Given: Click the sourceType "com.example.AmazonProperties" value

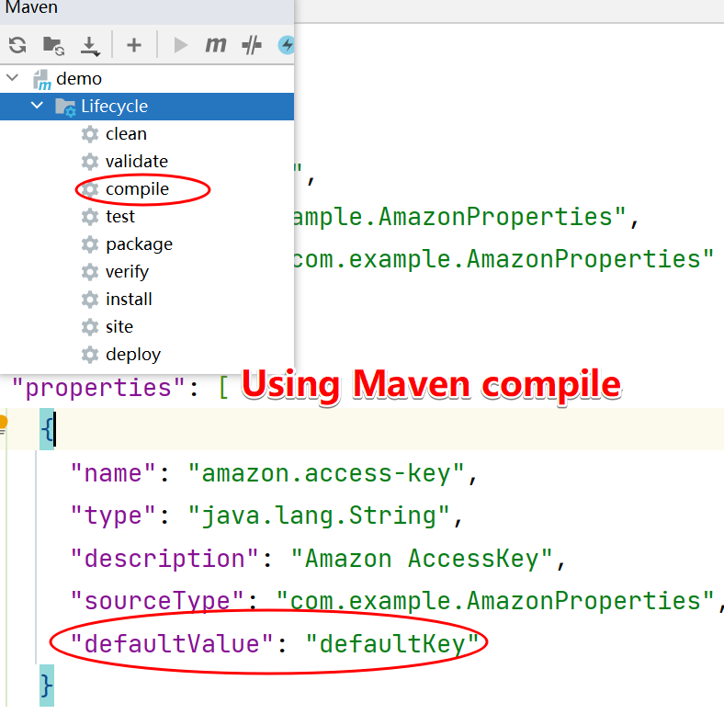Looking at the screenshot, I should 495,601.
